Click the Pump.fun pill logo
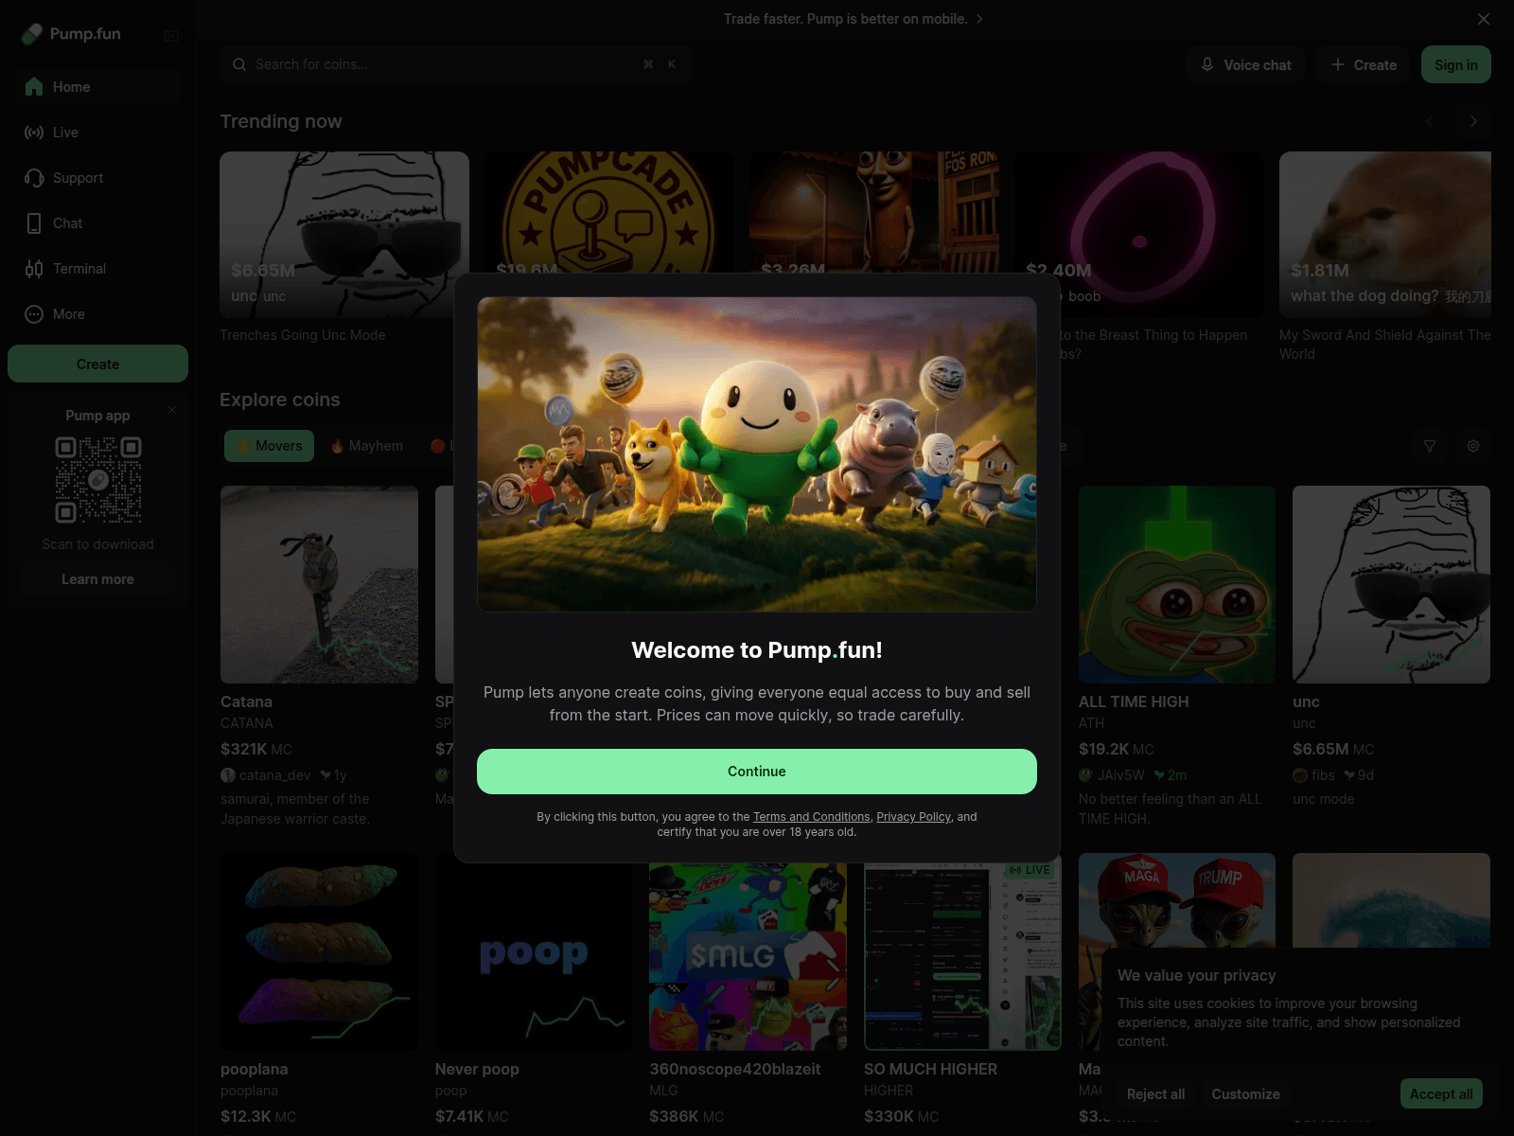Viewport: 1514px width, 1136px height. pos(32,34)
